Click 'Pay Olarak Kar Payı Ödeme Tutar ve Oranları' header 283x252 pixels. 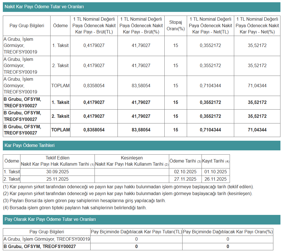point(50,219)
